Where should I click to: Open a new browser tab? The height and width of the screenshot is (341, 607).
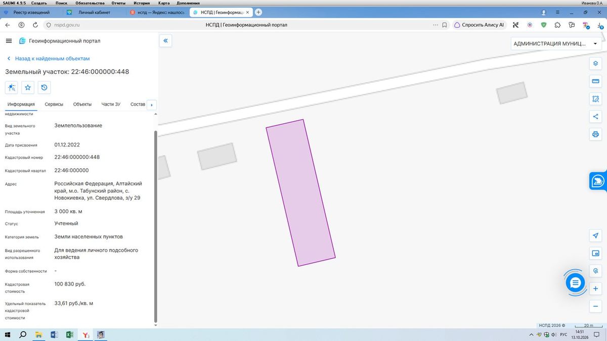coord(258,12)
